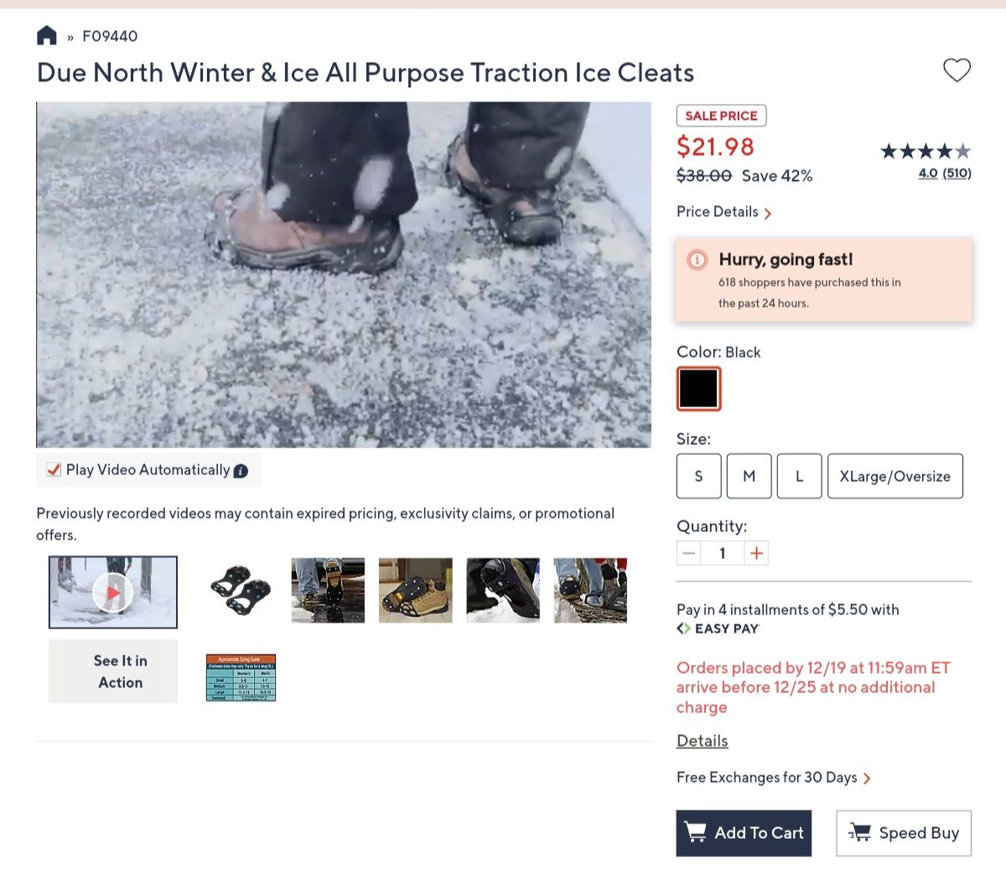Click the Hurry going fast info icon
Image resolution: width=1006 pixels, height=889 pixels.
point(697,260)
